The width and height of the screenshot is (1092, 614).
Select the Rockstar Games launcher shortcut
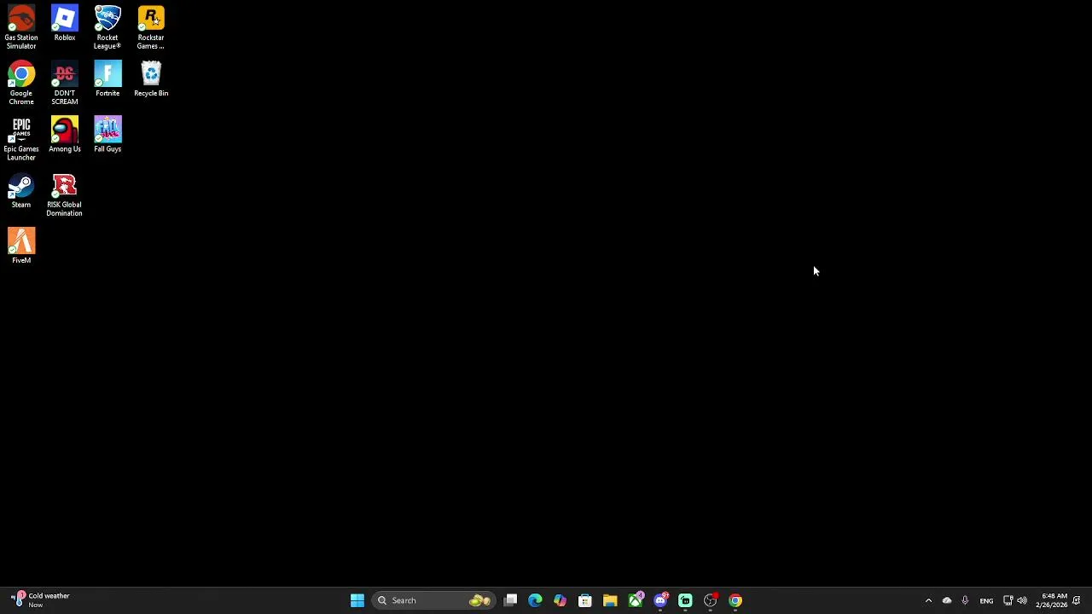click(x=151, y=27)
